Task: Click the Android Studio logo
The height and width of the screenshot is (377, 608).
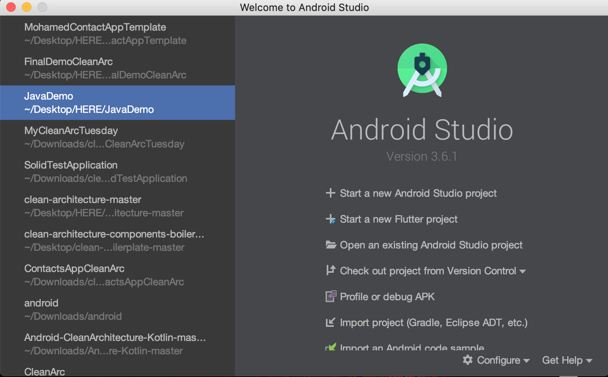Action: click(422, 70)
